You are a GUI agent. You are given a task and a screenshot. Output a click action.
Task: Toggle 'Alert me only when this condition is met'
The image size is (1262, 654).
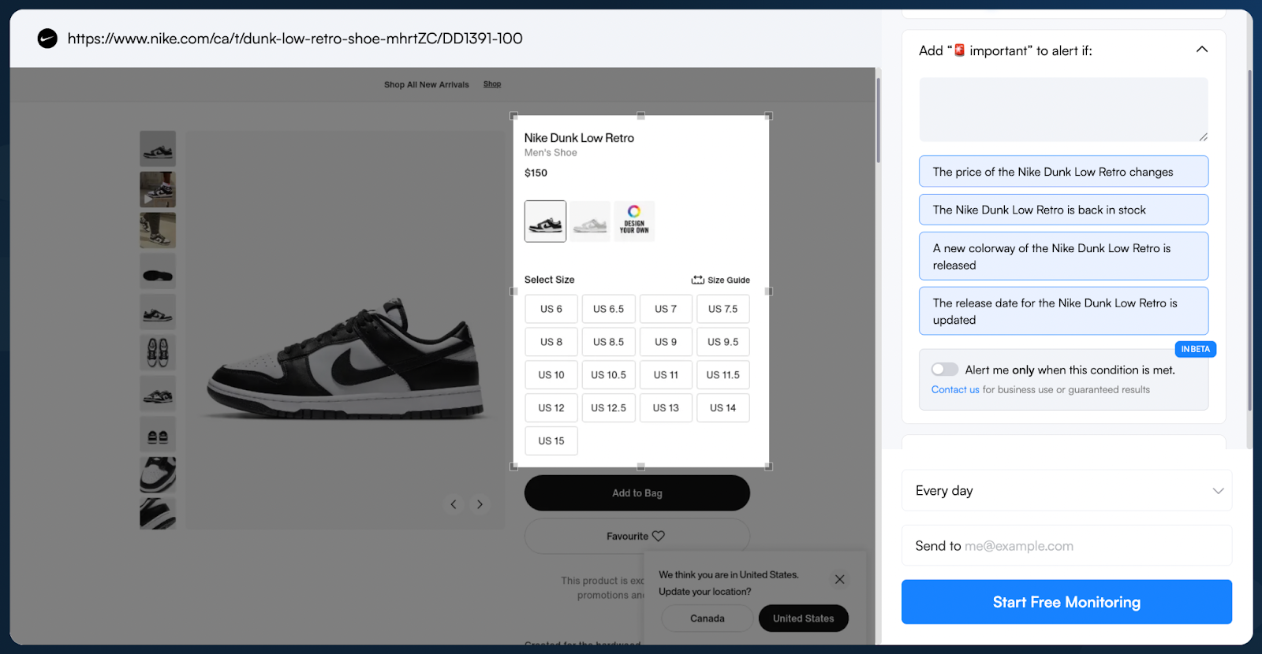click(944, 370)
